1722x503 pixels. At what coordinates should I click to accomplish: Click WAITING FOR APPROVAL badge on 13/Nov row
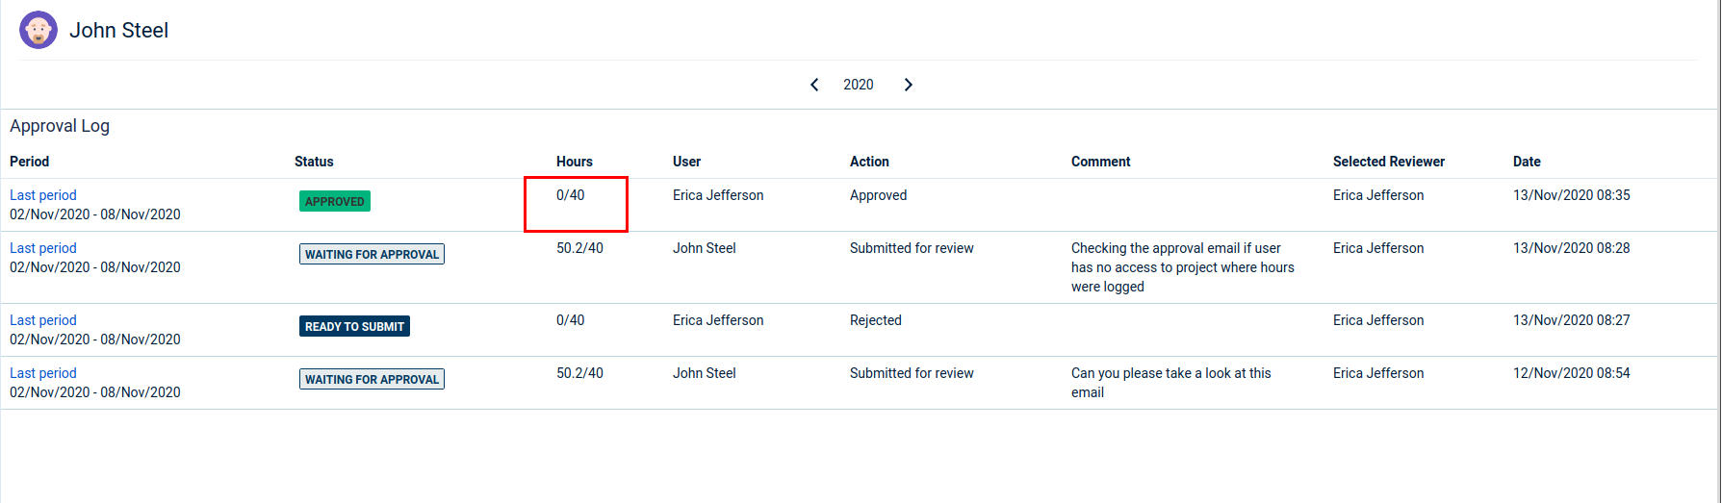(x=372, y=254)
